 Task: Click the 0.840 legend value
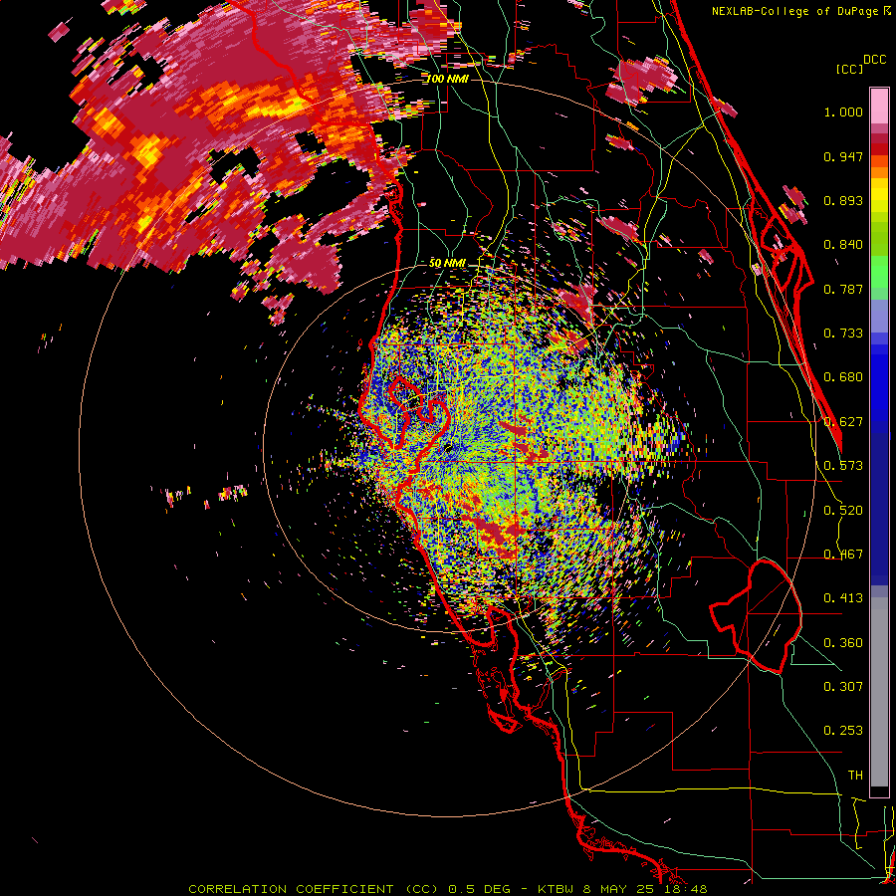[x=843, y=245]
